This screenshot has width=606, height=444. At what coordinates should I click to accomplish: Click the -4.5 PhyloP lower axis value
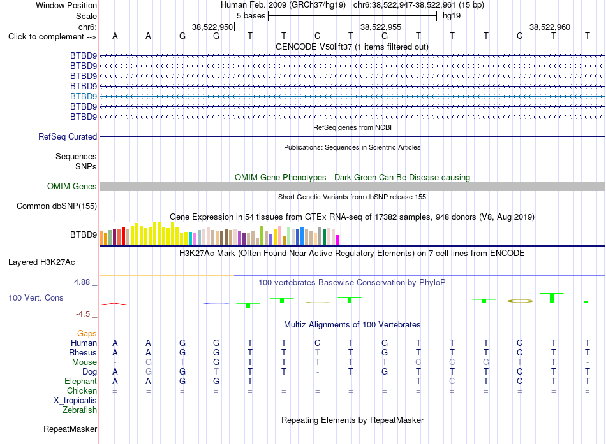[x=83, y=314]
